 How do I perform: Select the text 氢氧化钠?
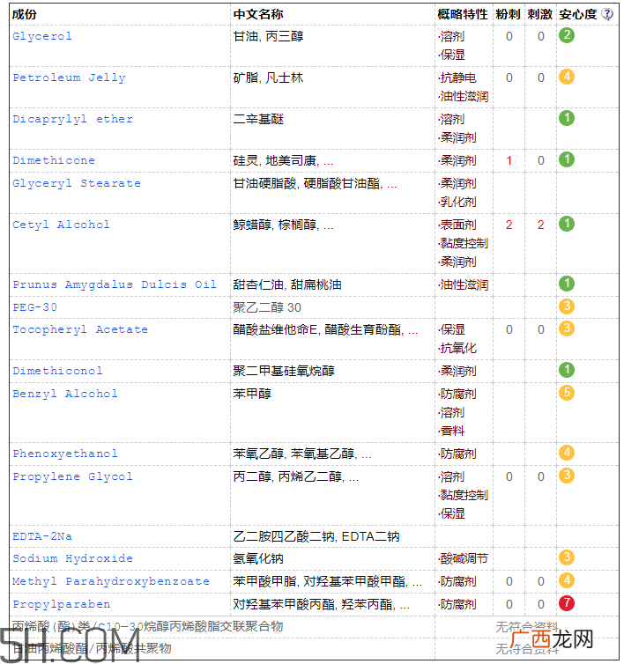tap(258, 558)
